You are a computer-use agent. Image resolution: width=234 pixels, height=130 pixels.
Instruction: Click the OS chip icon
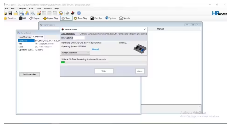[22, 18]
